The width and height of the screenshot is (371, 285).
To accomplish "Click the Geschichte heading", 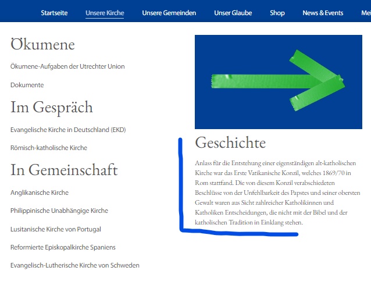I will (230, 142).
